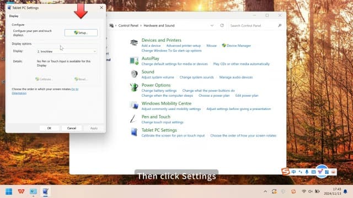This screenshot has height=198, width=353.
Task: Click Choose the order of how your screen rotates
Action: [243, 136]
